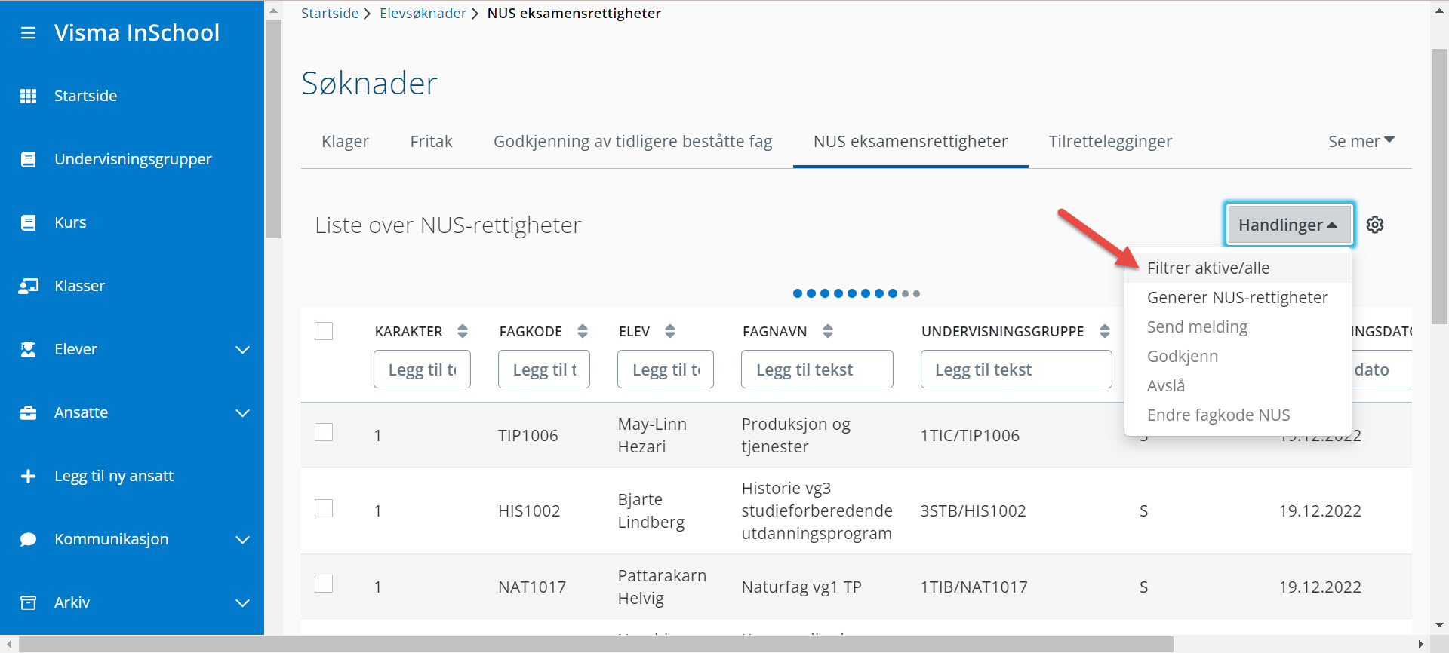Screen dimensions: 1449x653
Task: Open Klasser in the sidebar
Action: pyautogui.click(x=79, y=286)
